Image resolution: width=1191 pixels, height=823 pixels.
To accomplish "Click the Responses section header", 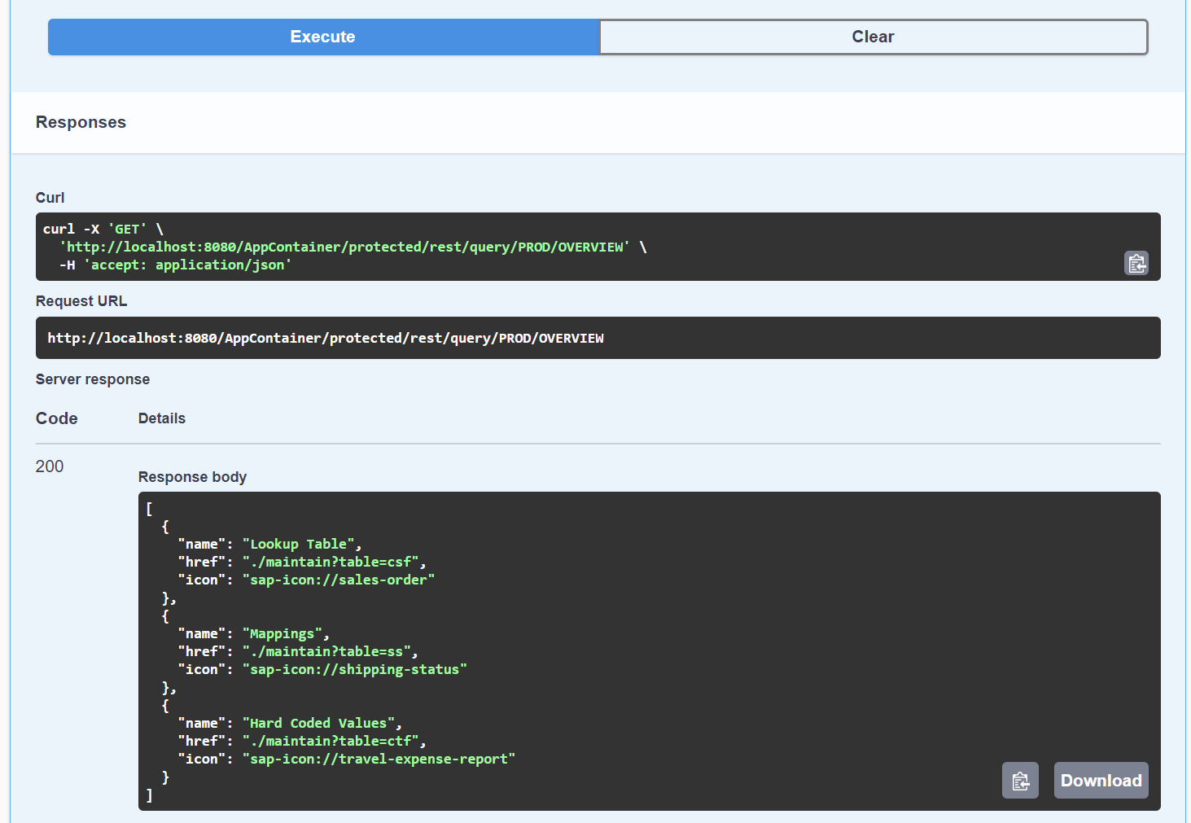I will pos(81,122).
